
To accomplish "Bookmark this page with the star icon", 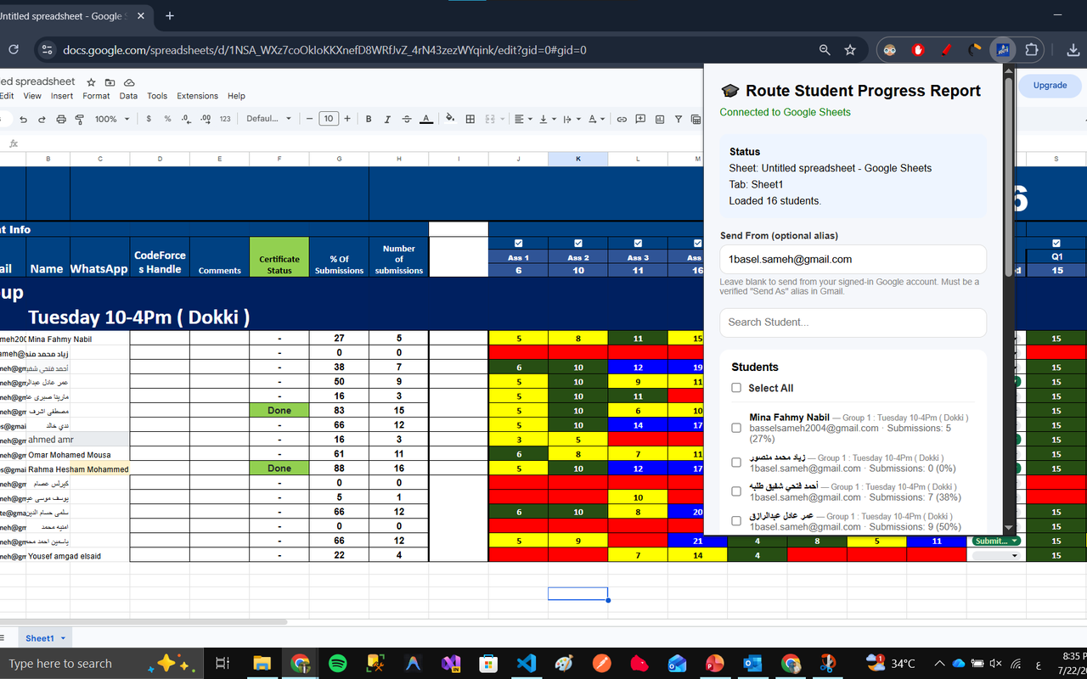I will coord(850,50).
